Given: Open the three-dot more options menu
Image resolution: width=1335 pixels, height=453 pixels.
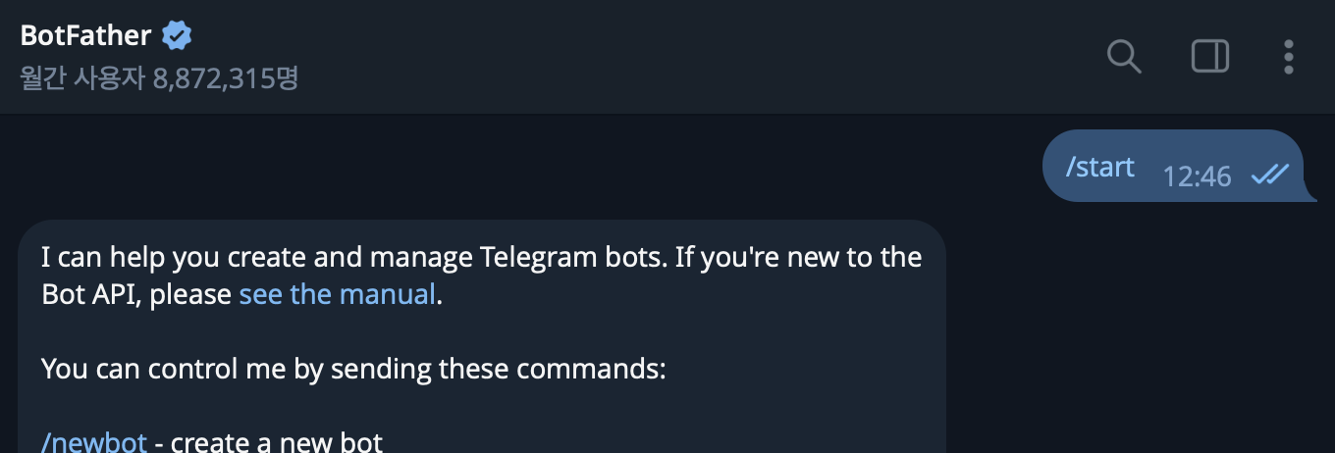Looking at the screenshot, I should (1289, 56).
